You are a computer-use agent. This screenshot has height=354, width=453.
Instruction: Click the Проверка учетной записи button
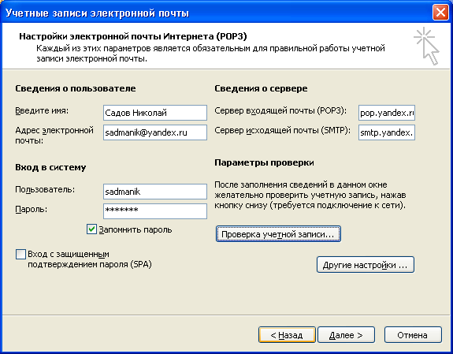coord(278,234)
